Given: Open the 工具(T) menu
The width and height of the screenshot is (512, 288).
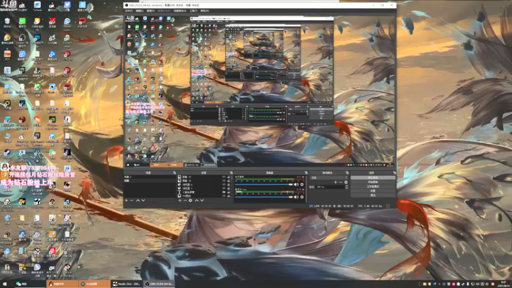Looking at the screenshot, I should 193,11.
